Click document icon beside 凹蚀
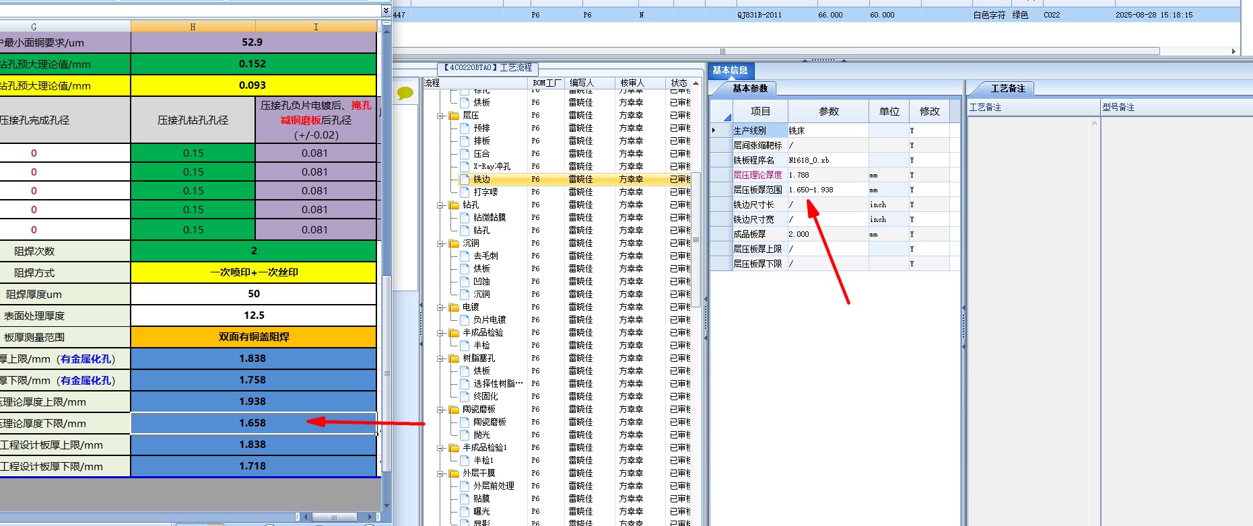Image resolution: width=1253 pixels, height=526 pixels. (x=465, y=281)
